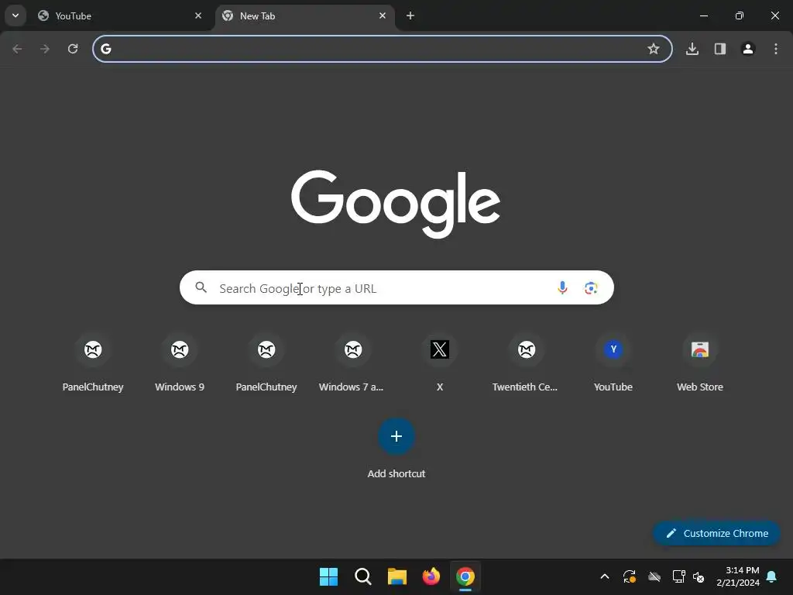Click the magnifier icon in search box
This screenshot has height=595, width=793.
pyautogui.click(x=201, y=287)
